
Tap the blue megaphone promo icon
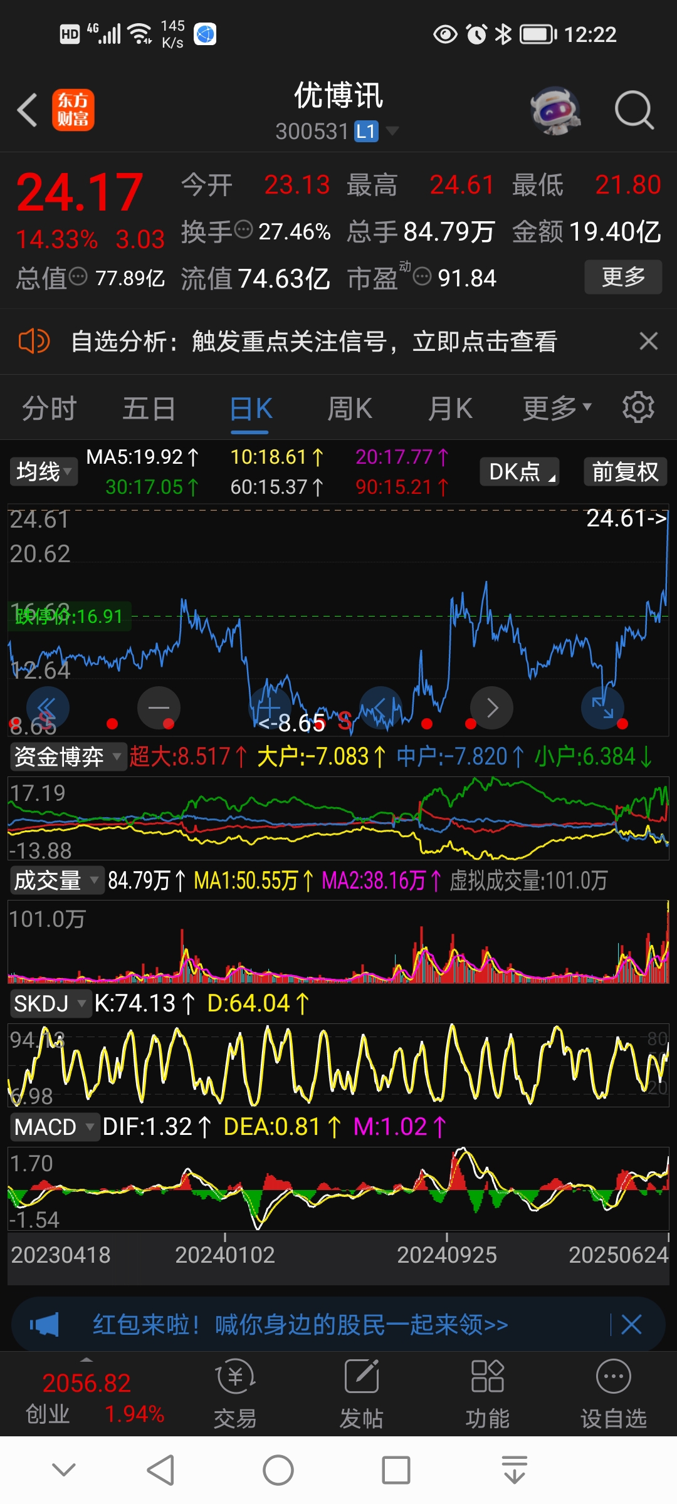44,1325
